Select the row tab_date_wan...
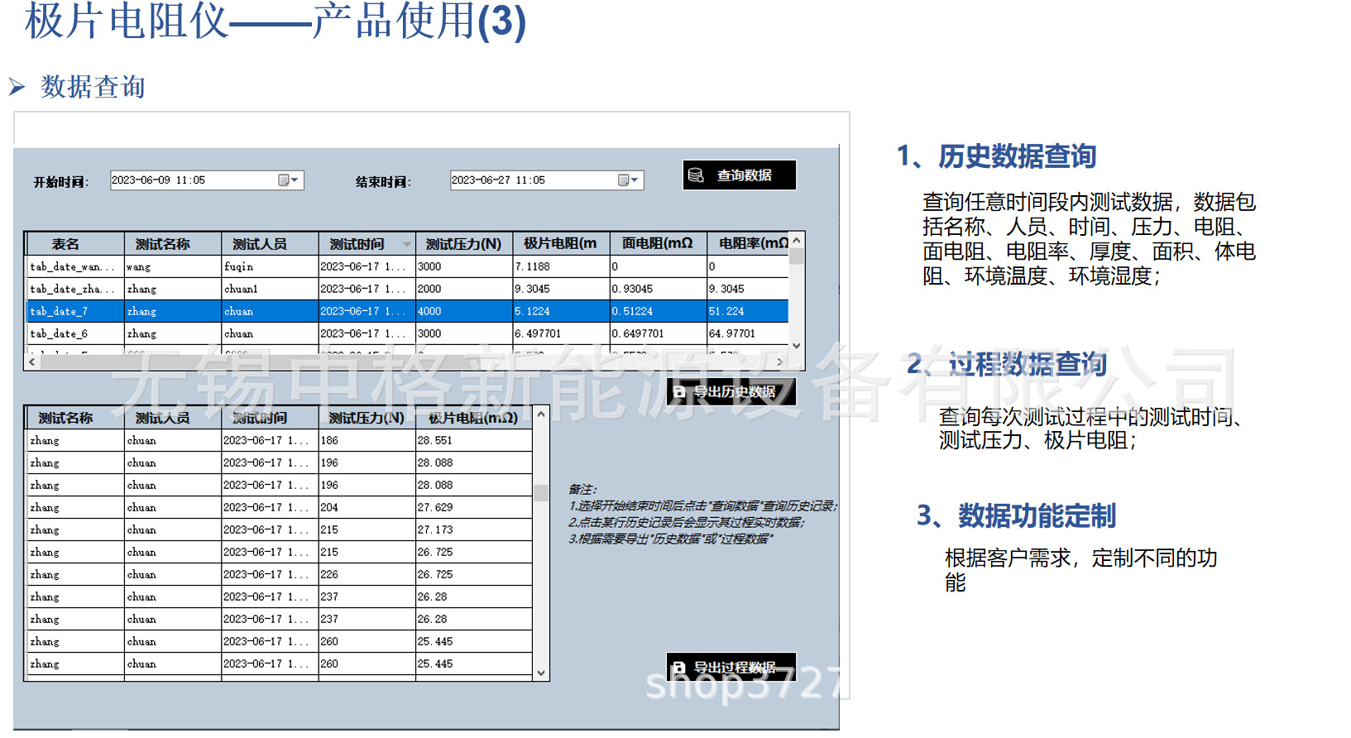Screen dimensions: 1351x738 [407, 266]
